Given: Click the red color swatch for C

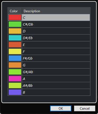Looking at the screenshot, I should click(15, 17).
